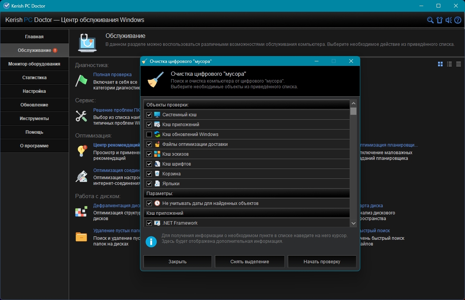This screenshot has width=465, height=300.
Task: Open Монитор оборудования sidebar item
Action: coord(35,64)
